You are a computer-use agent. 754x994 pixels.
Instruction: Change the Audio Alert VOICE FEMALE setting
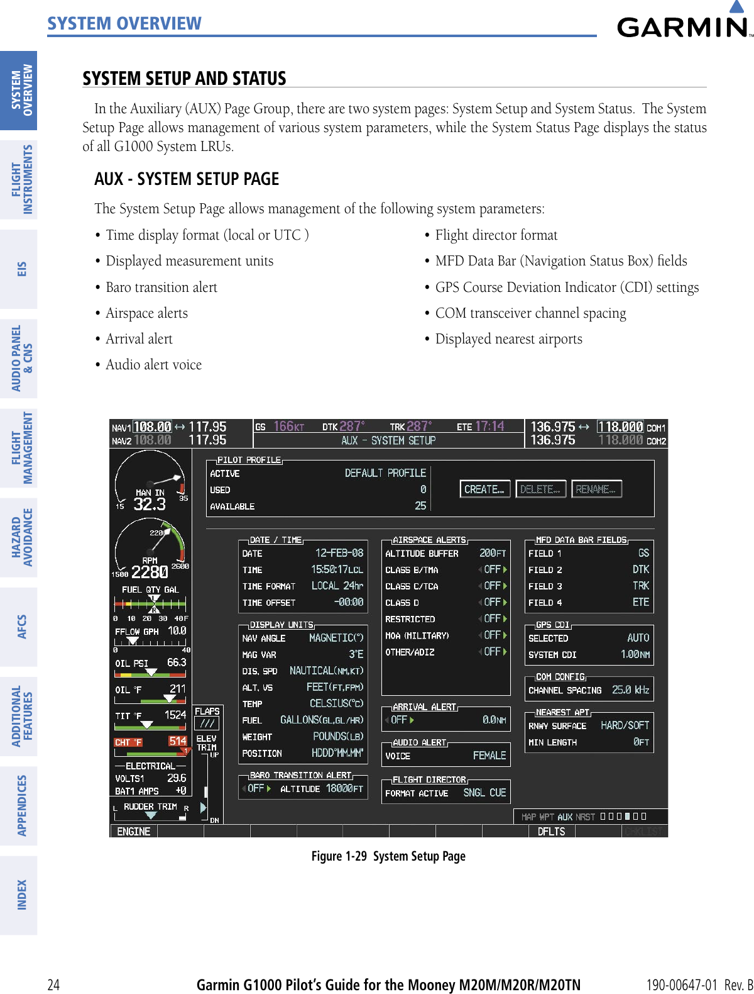point(489,756)
